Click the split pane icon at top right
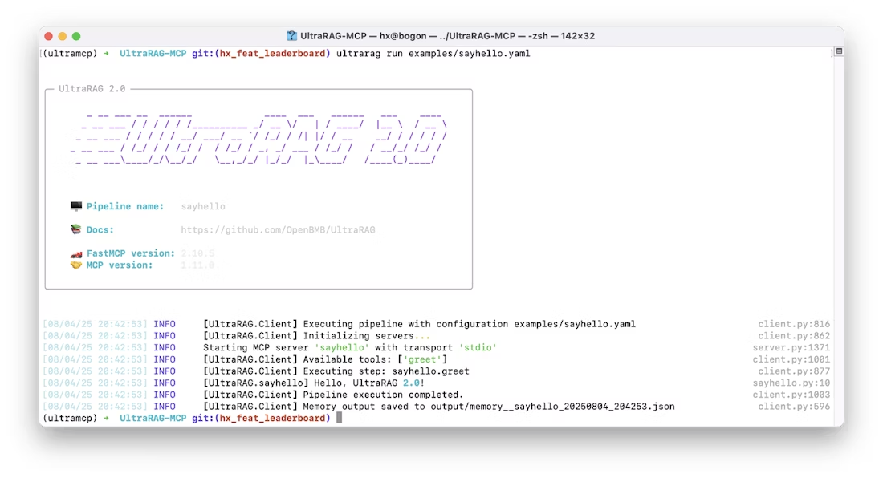Screen dimensions: 883x478 point(839,51)
